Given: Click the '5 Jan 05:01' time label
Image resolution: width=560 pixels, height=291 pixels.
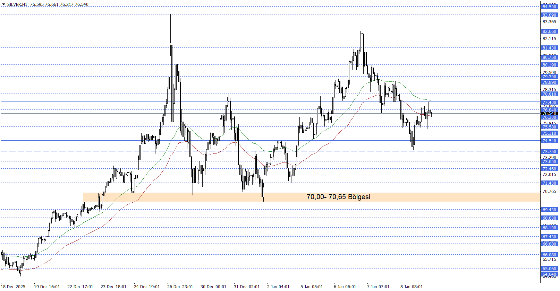Looking at the screenshot, I should (312, 286).
